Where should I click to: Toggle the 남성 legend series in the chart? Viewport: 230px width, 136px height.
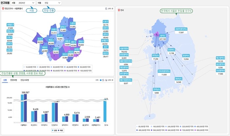point(54,130)
